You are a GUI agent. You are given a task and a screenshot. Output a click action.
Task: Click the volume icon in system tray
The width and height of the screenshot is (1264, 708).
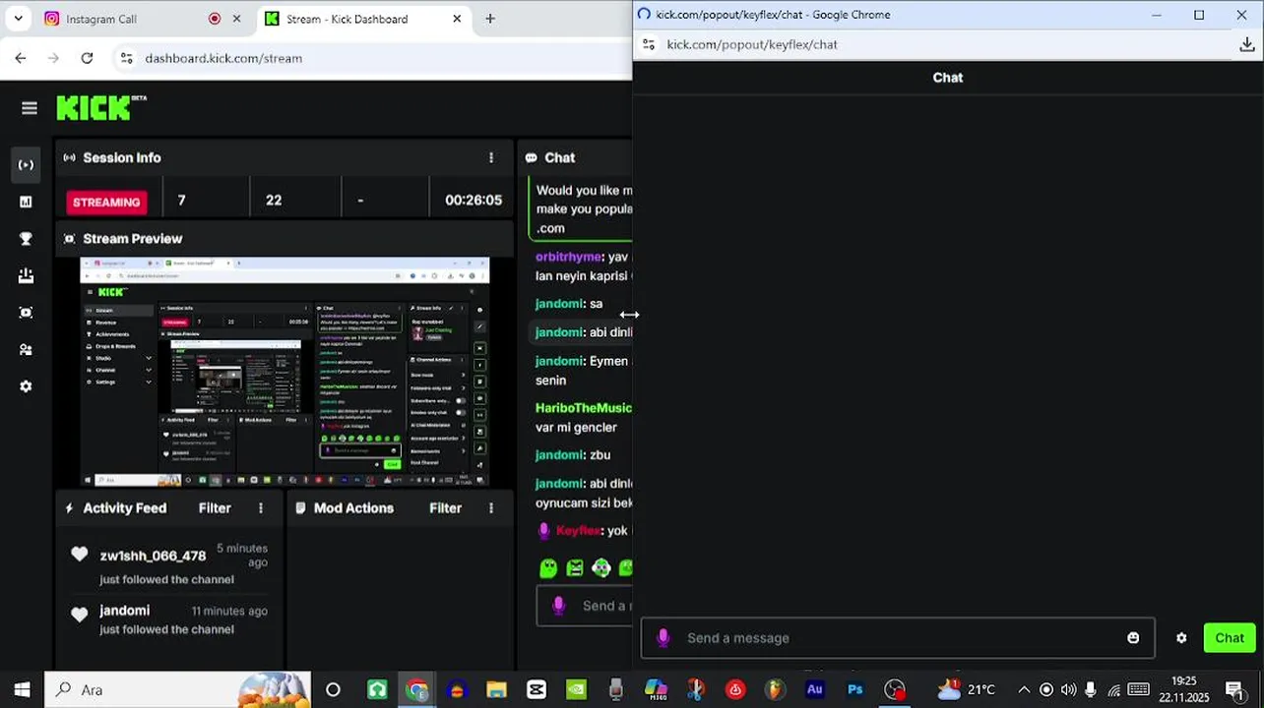1069,689
